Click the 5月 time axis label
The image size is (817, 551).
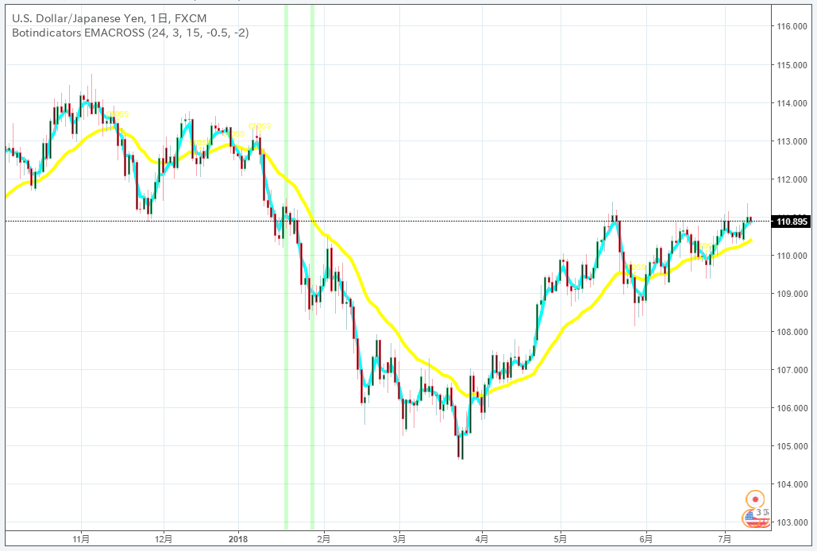(561, 539)
